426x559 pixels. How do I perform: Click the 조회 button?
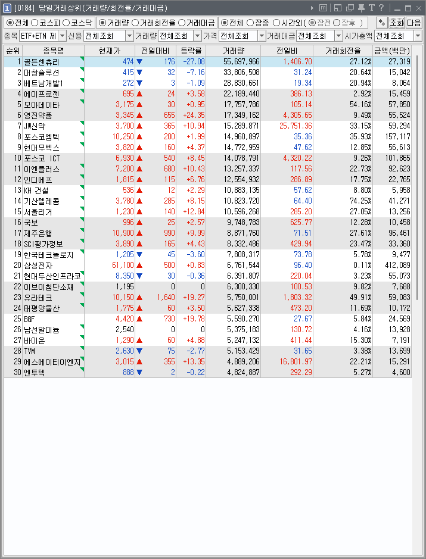click(x=396, y=23)
